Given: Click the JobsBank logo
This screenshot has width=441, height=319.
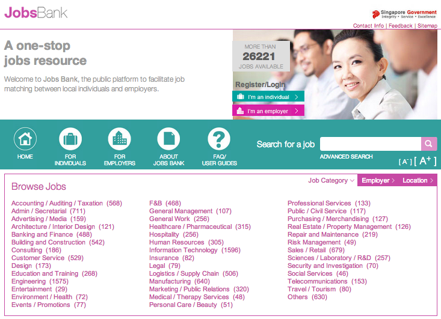Looking at the screenshot, I should point(36,13).
